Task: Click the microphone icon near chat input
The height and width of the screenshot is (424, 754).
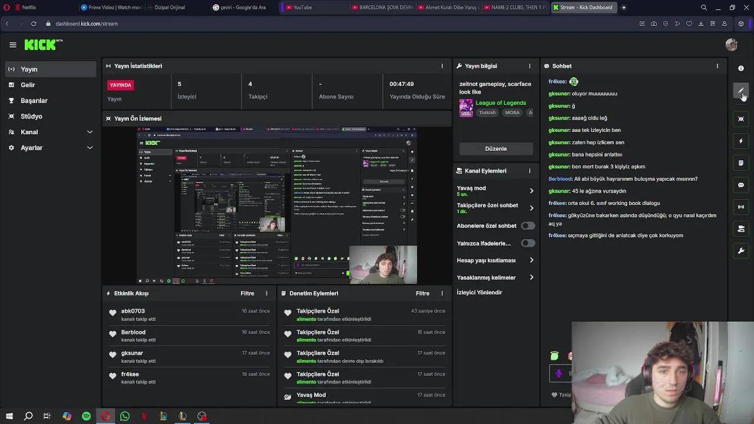Action: point(558,373)
